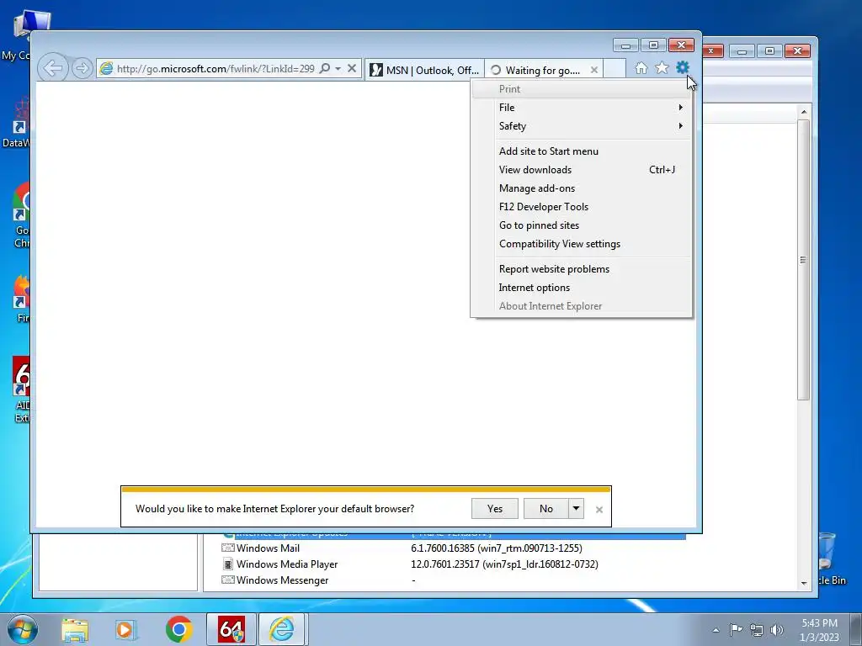This screenshot has width=862, height=646.
Task: Expand the File submenu
Action: 582,108
